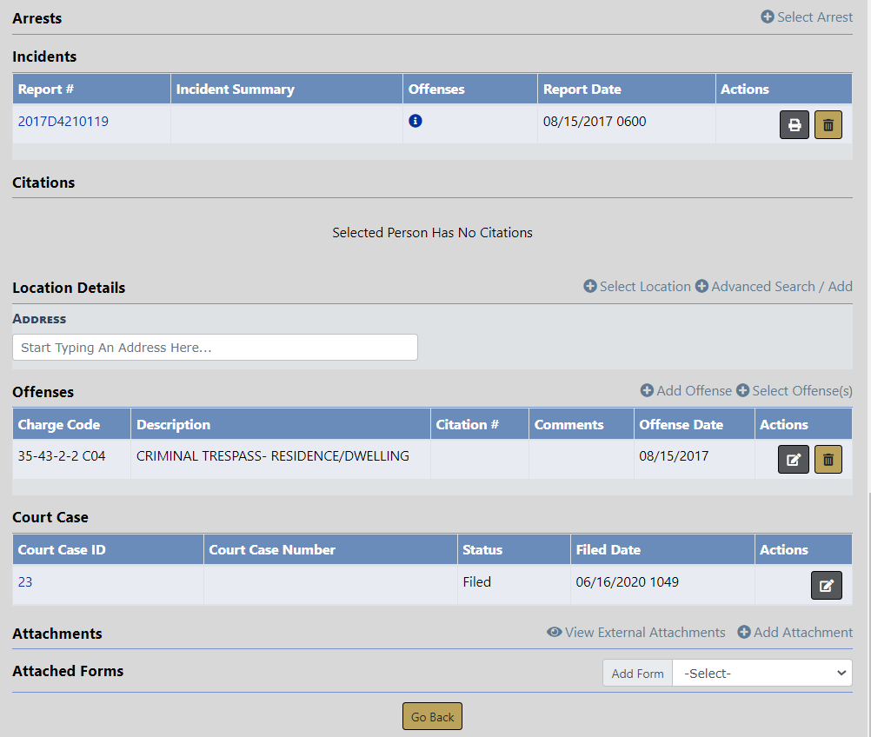Click Add Offense link

pos(686,391)
